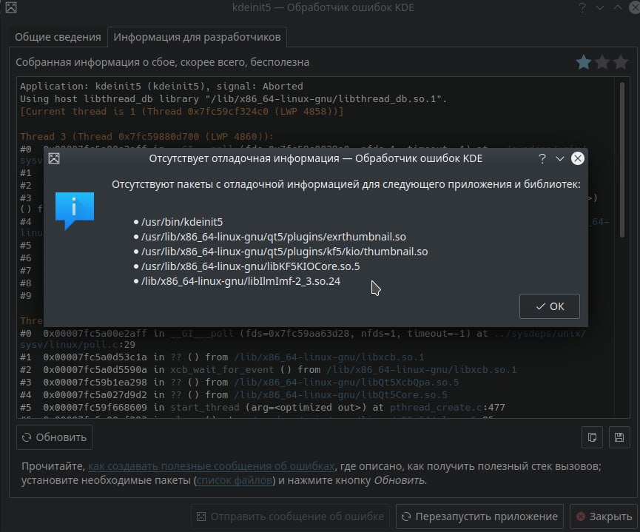Image resolution: width=640 pixels, height=532 pixels.
Task: Click the dialog window icon in title bar
Action: (x=54, y=158)
